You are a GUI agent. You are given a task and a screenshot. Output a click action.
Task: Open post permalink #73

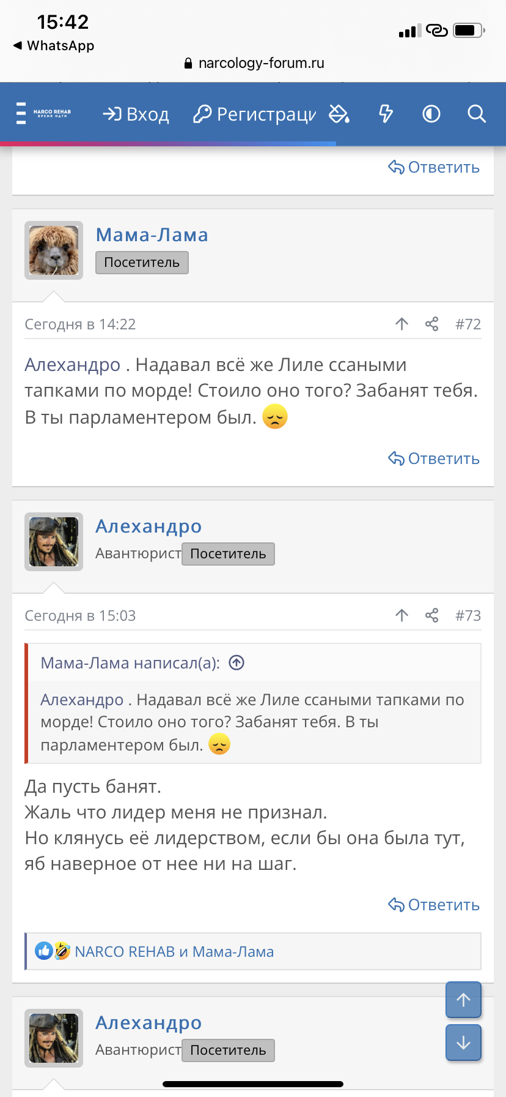pos(468,615)
